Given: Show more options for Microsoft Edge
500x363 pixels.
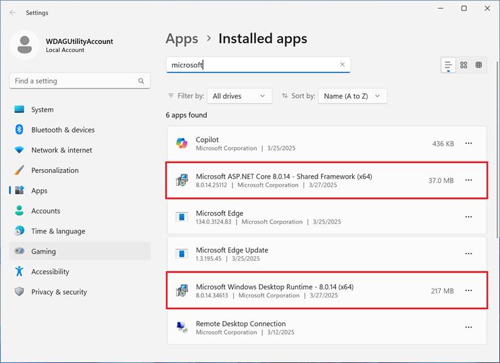Looking at the screenshot, I should tap(468, 217).
